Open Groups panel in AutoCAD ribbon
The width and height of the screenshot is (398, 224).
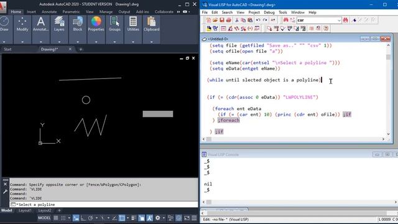(114, 24)
